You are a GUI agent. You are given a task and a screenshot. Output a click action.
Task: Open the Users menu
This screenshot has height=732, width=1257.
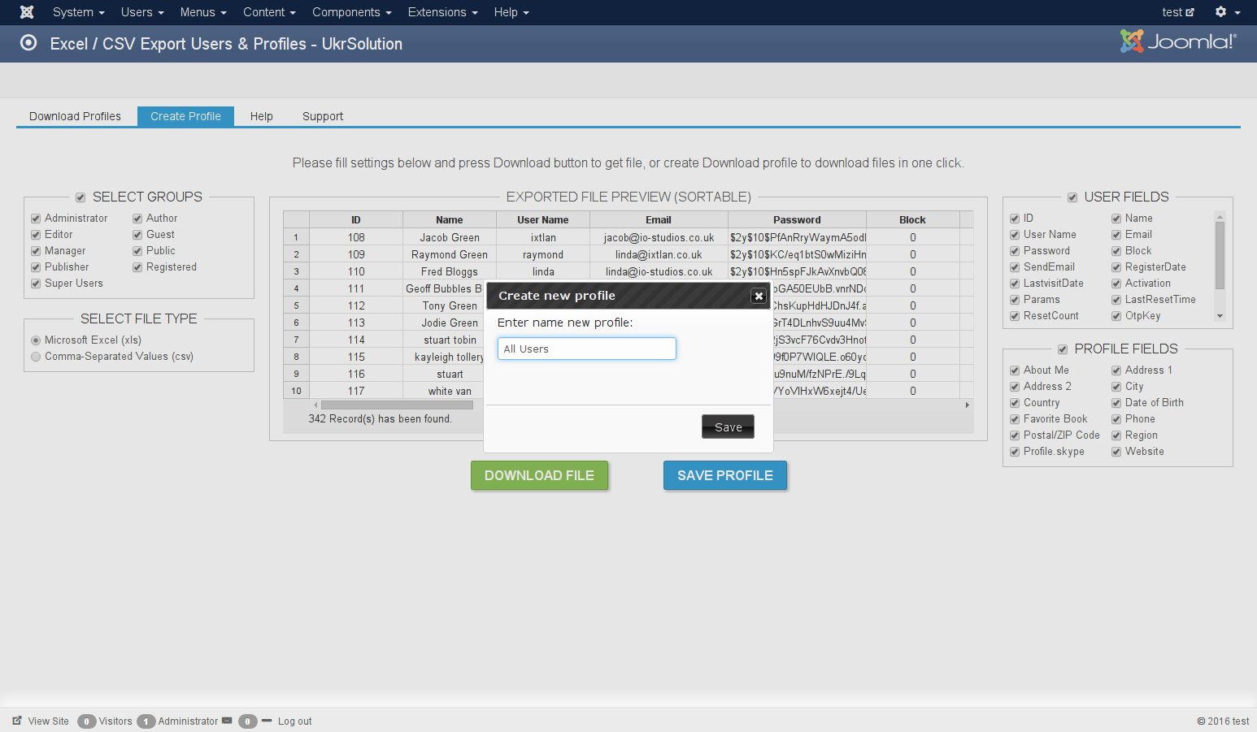[142, 12]
